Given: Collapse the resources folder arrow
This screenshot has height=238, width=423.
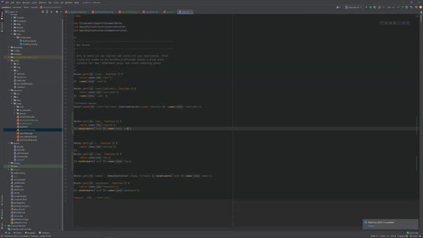Looking at the screenshot, I should (9, 90).
